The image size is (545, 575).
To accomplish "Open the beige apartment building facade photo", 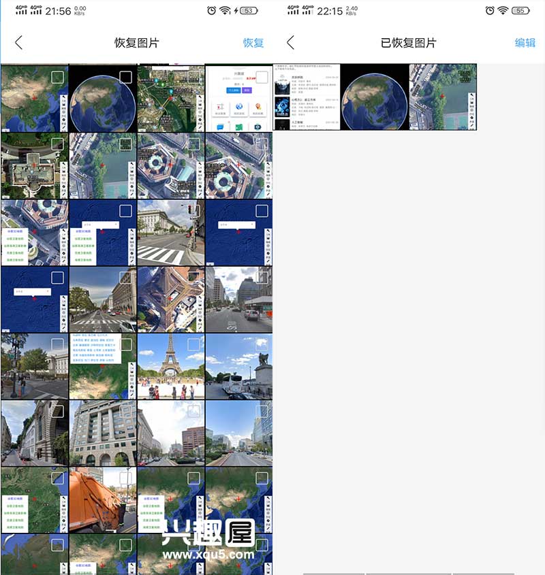I will (103, 433).
